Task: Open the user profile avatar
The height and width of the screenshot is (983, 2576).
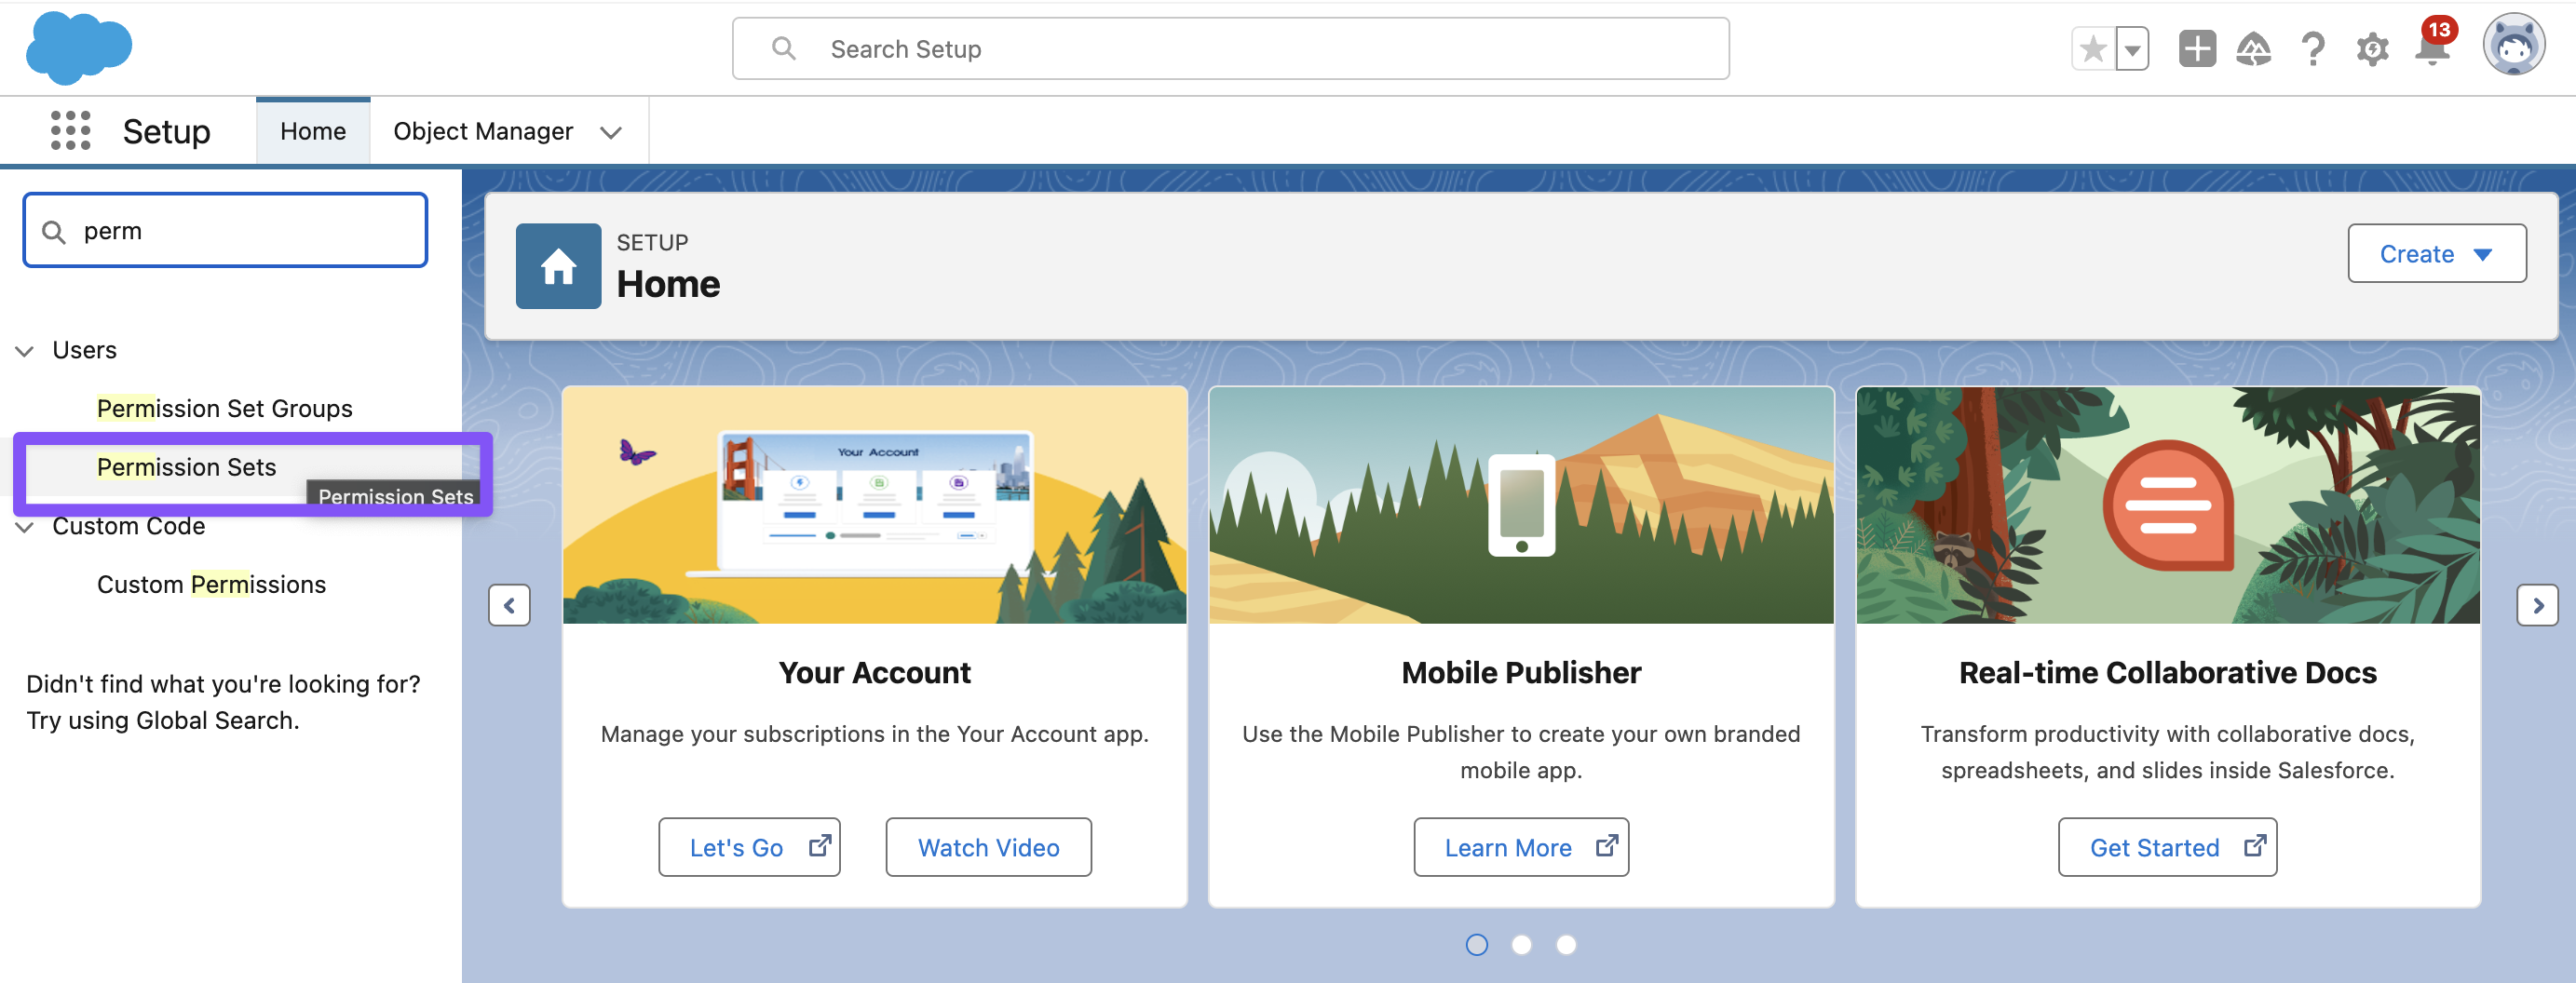Action: 2513,45
